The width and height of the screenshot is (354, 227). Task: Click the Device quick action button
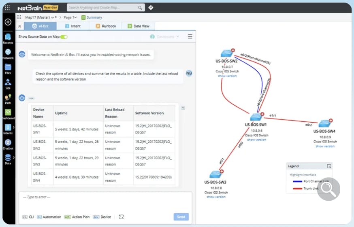[102, 217]
